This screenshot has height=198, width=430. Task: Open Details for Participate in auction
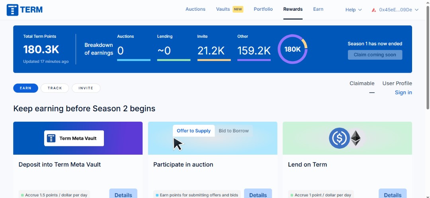(258, 195)
